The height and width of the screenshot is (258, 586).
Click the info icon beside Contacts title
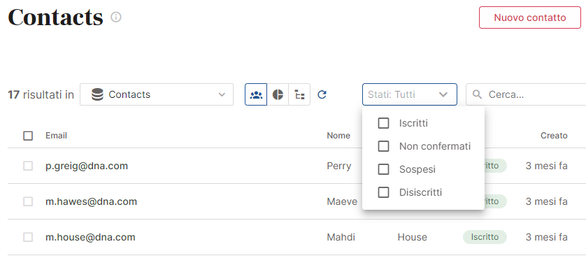click(x=116, y=17)
